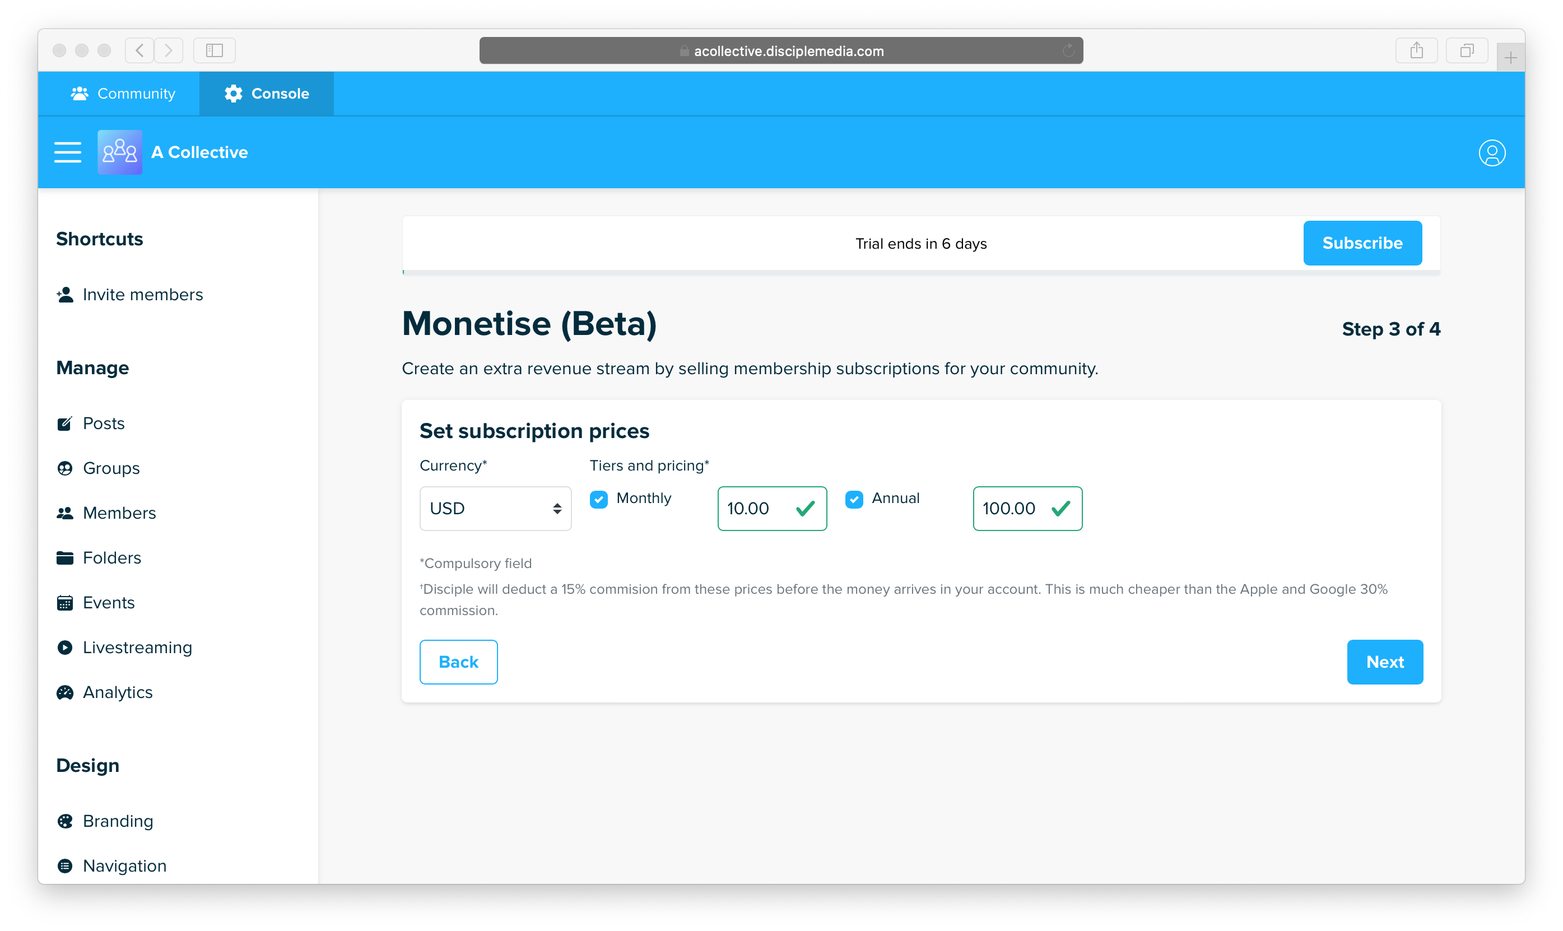This screenshot has height=931, width=1563.
Task: Open Events in Manage menu
Action: (96, 602)
